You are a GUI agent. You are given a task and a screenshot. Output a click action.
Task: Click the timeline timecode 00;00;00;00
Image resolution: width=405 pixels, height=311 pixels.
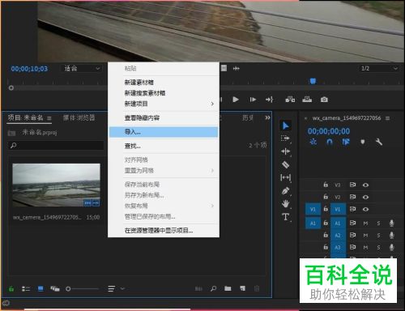click(x=329, y=131)
